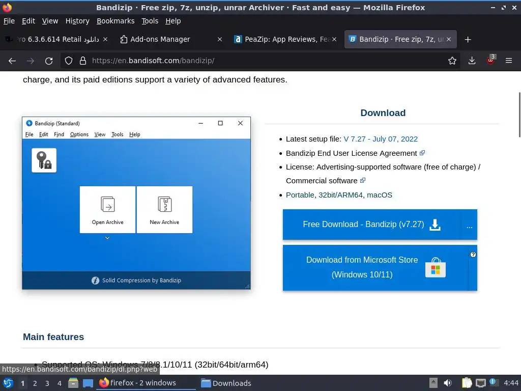The image size is (521, 391).
Task: Open the Bookmarks menu
Action: (115, 21)
